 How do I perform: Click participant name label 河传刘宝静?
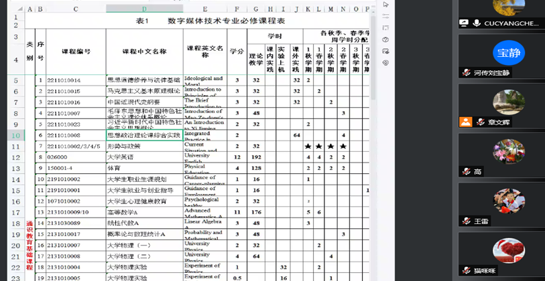pyautogui.click(x=491, y=73)
